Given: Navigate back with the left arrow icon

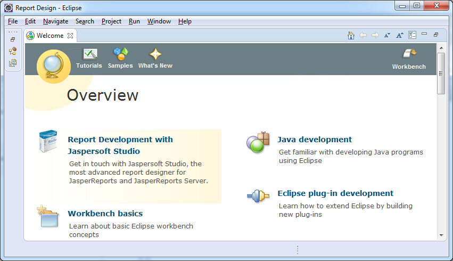Looking at the screenshot, I should click(363, 35).
